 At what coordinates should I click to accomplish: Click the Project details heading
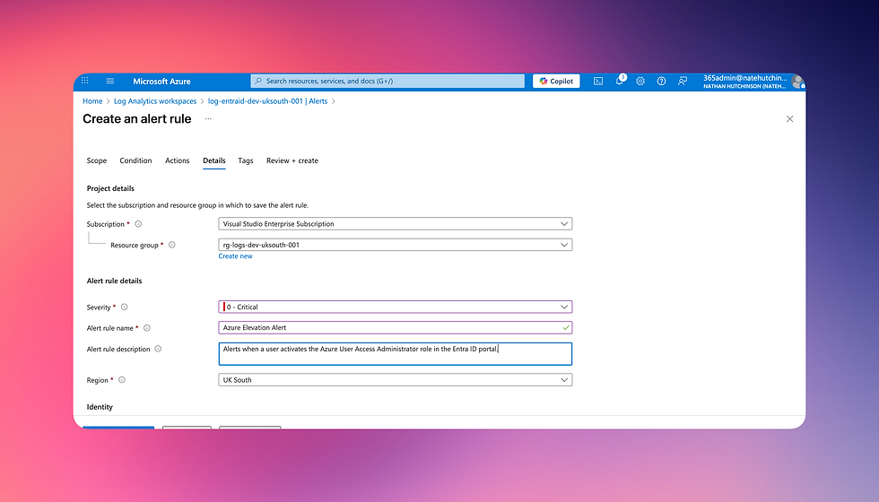click(110, 189)
